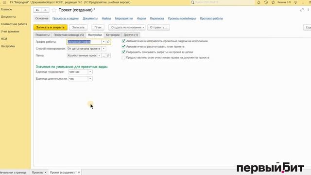
Task: Expand the Единица трудозатрат dropdown
Action: (90, 72)
